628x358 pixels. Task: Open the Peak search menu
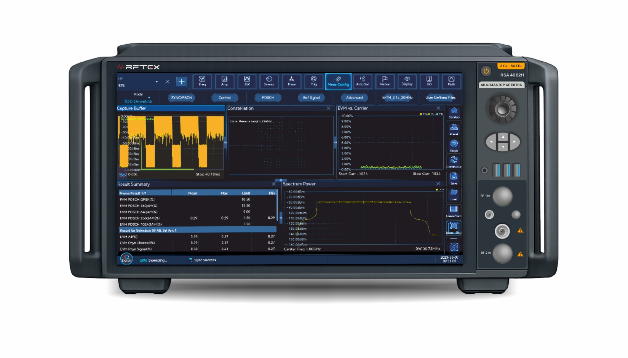tap(451, 81)
